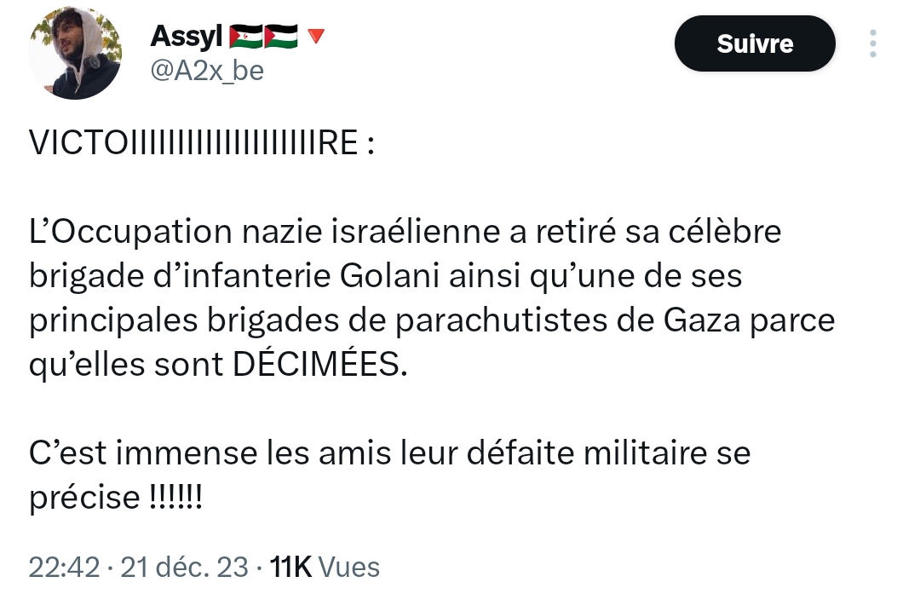The height and width of the screenshot is (611, 920).
Task: Open the @A2x_be handle link
Action: (206, 71)
